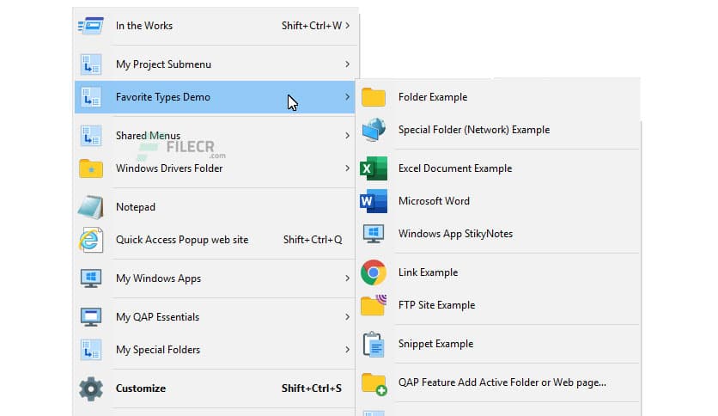Launch the Windows App StikyNotes entry
The width and height of the screenshot is (718, 416).
click(498, 234)
